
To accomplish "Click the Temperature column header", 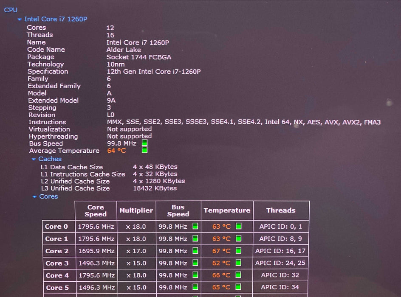I will click(x=227, y=210).
